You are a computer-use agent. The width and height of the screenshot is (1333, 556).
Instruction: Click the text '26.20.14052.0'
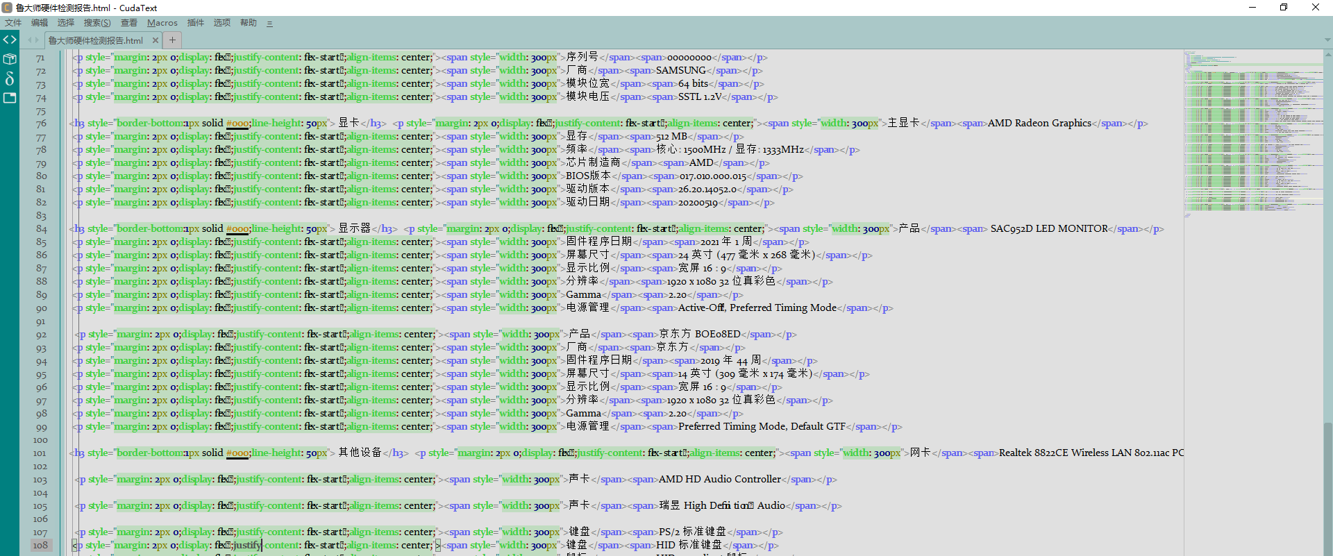[707, 189]
